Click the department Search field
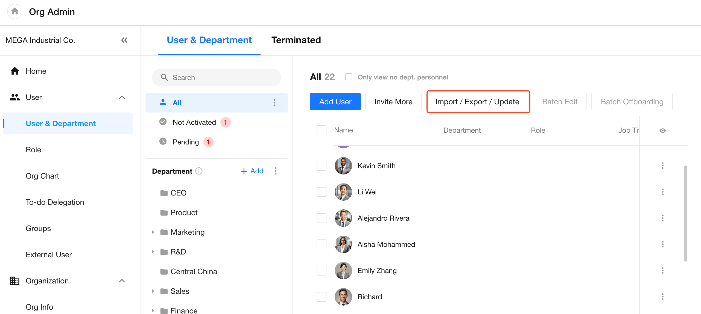The image size is (701, 314). pyautogui.click(x=217, y=78)
